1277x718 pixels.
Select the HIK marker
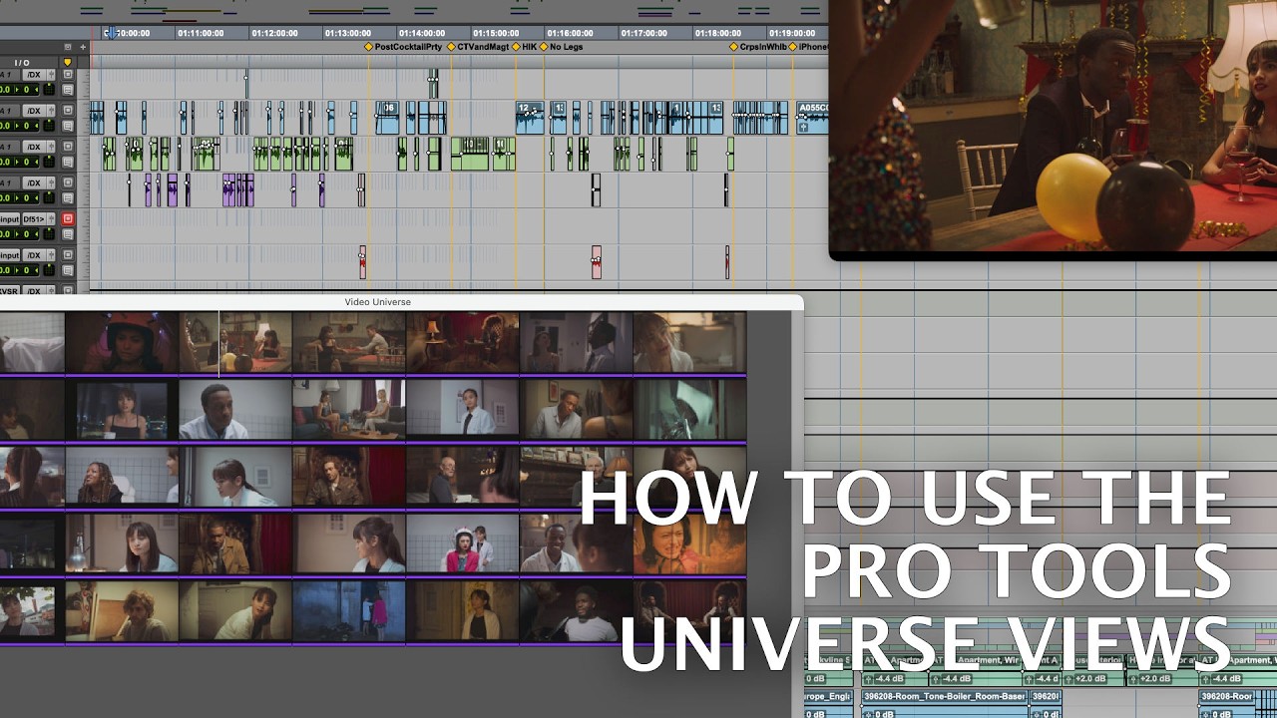pyautogui.click(x=524, y=47)
